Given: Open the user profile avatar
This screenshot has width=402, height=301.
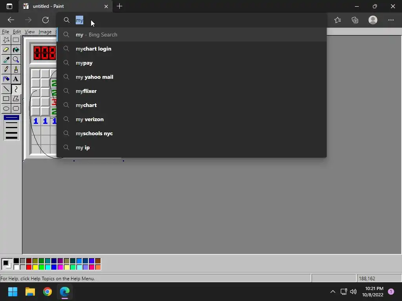Looking at the screenshot, I should click(373, 20).
